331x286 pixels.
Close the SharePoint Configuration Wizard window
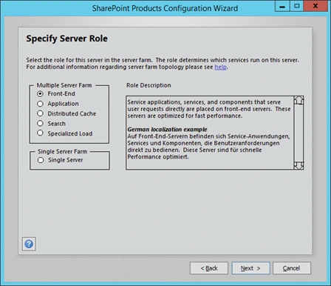315,6
